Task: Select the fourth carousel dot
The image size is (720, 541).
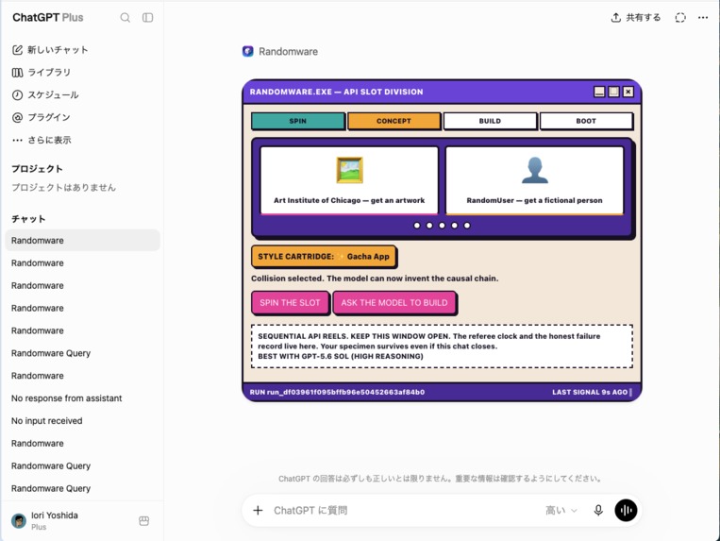Action: coord(454,226)
